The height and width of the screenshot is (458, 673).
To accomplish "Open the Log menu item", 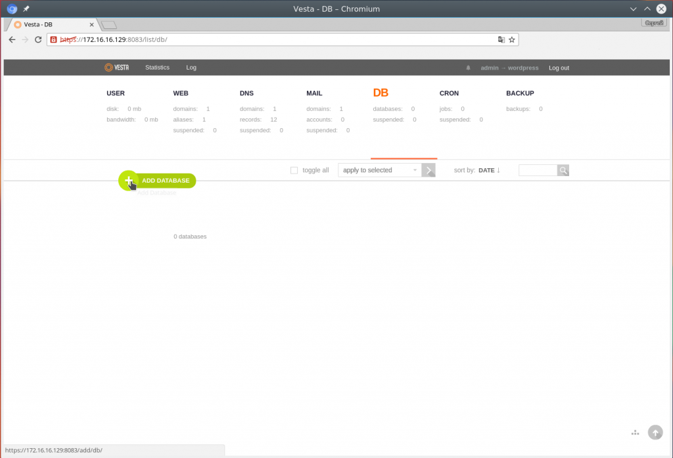I will coord(191,68).
